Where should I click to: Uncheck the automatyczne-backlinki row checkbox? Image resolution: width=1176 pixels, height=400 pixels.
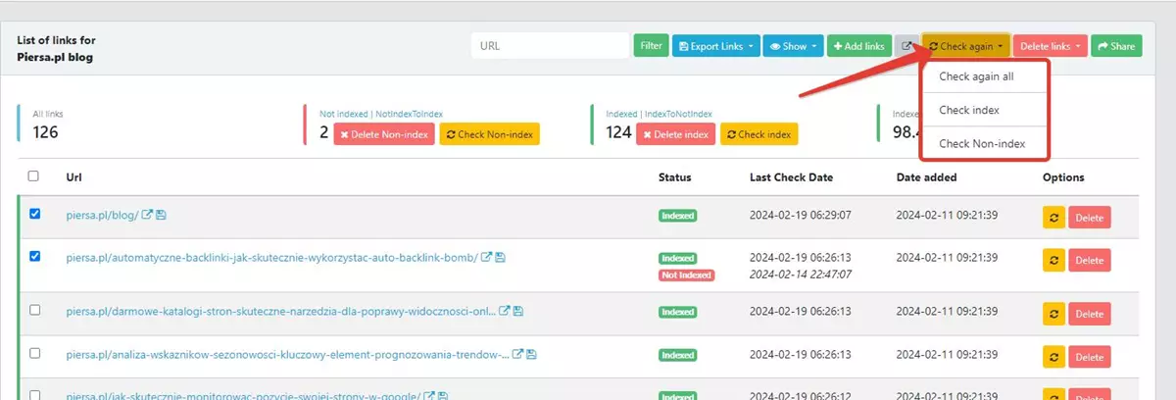click(34, 257)
